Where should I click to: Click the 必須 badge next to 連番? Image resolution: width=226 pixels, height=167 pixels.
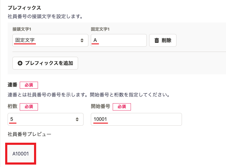click(x=29, y=85)
